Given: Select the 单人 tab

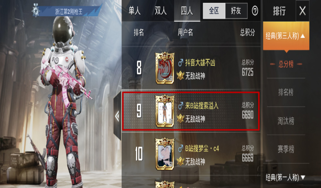Looking at the screenshot, I should point(135,11).
